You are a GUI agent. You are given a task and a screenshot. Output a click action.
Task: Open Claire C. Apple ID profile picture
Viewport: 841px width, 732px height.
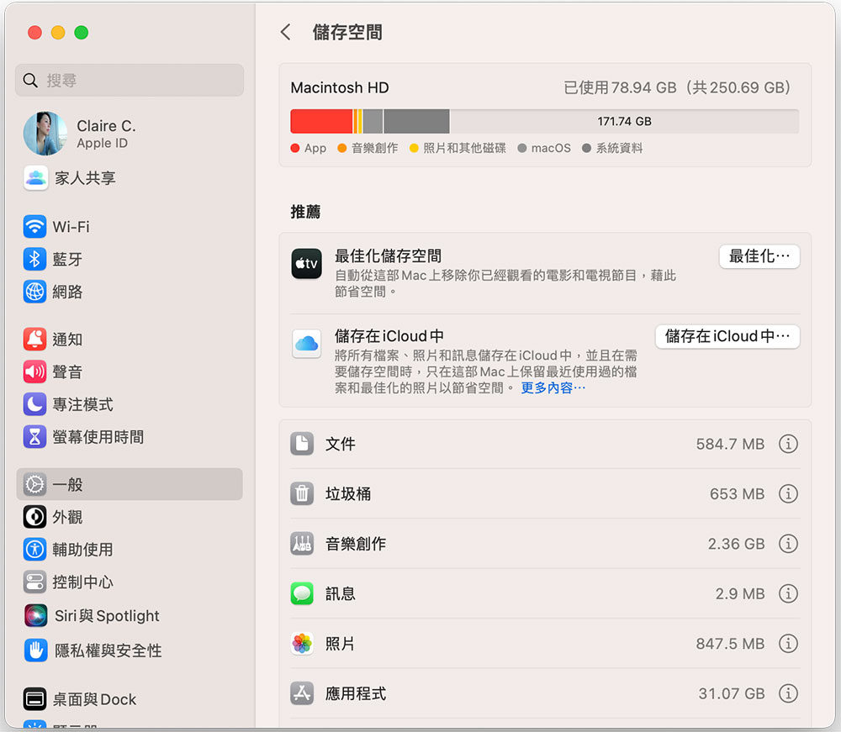45,134
